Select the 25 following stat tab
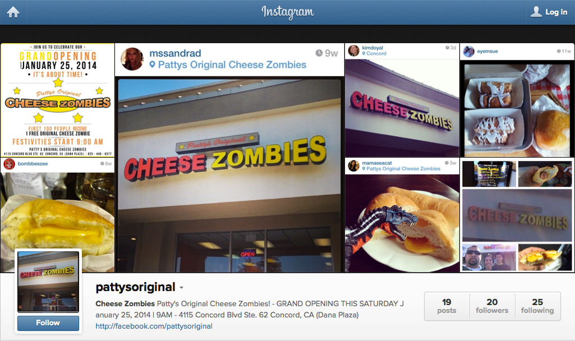 [x=537, y=306]
